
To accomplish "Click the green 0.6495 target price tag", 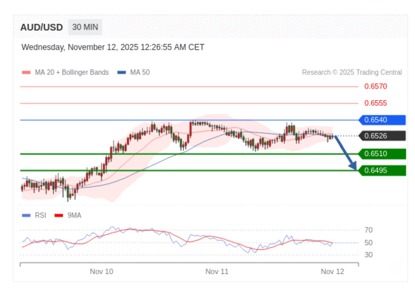I will pyautogui.click(x=382, y=171).
